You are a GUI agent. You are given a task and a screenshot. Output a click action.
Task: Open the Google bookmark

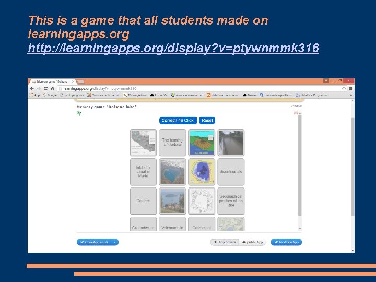(50, 95)
